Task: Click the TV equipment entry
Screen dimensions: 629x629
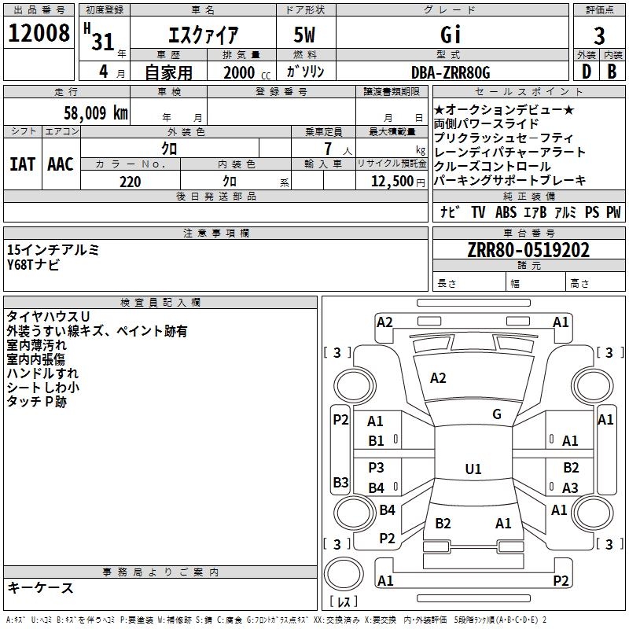Action: (478, 212)
